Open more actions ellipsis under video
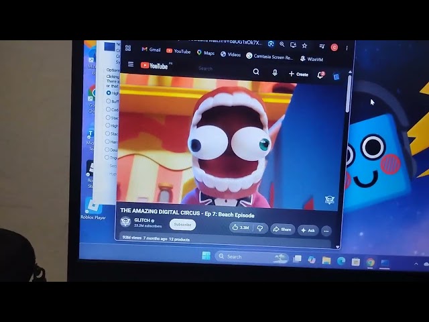The image size is (429, 322). [326, 231]
